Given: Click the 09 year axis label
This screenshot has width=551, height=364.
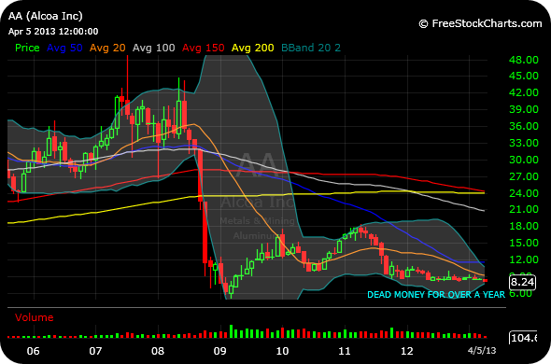Looking at the screenshot, I should [x=220, y=351].
